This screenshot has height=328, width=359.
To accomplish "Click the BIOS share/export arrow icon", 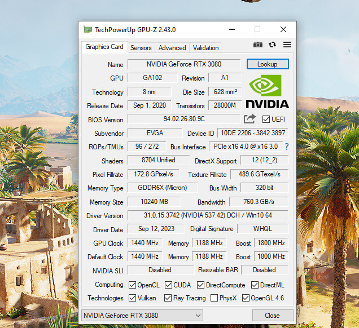I will (249, 119).
